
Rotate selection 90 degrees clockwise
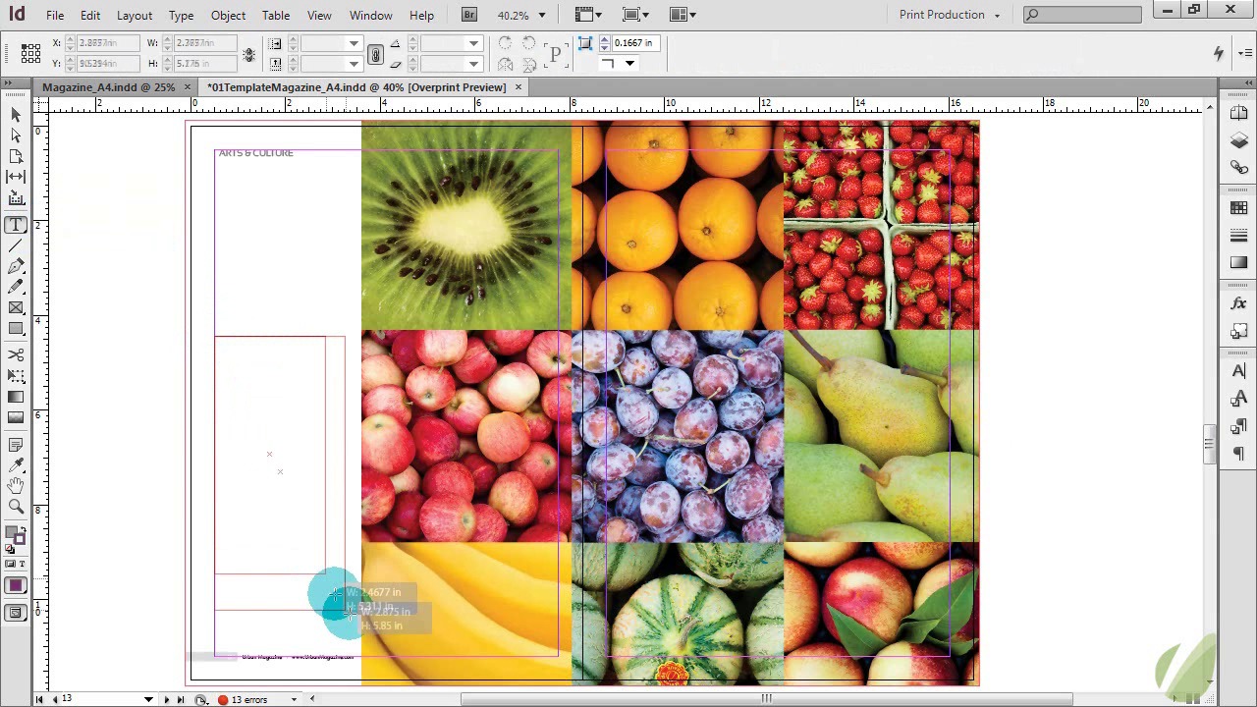tap(505, 43)
